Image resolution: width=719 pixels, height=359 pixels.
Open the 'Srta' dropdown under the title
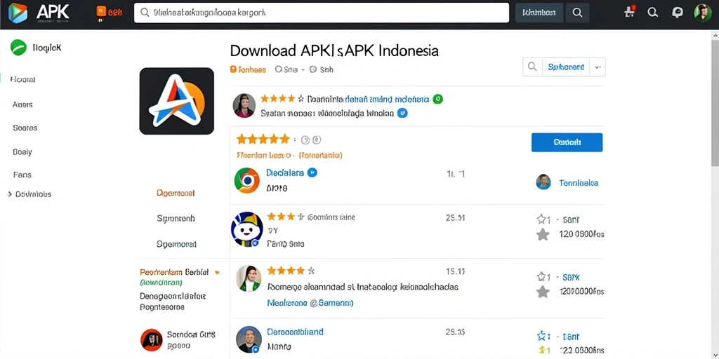(x=289, y=69)
